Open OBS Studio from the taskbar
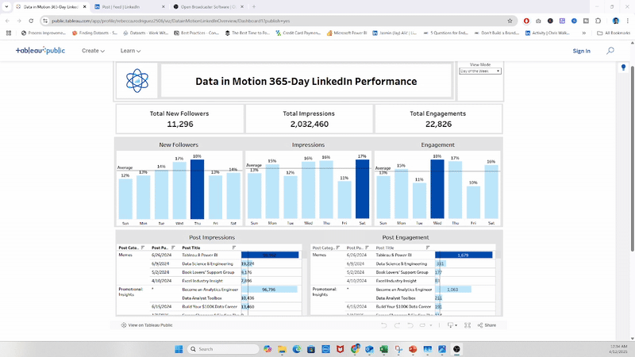 (x=456, y=349)
